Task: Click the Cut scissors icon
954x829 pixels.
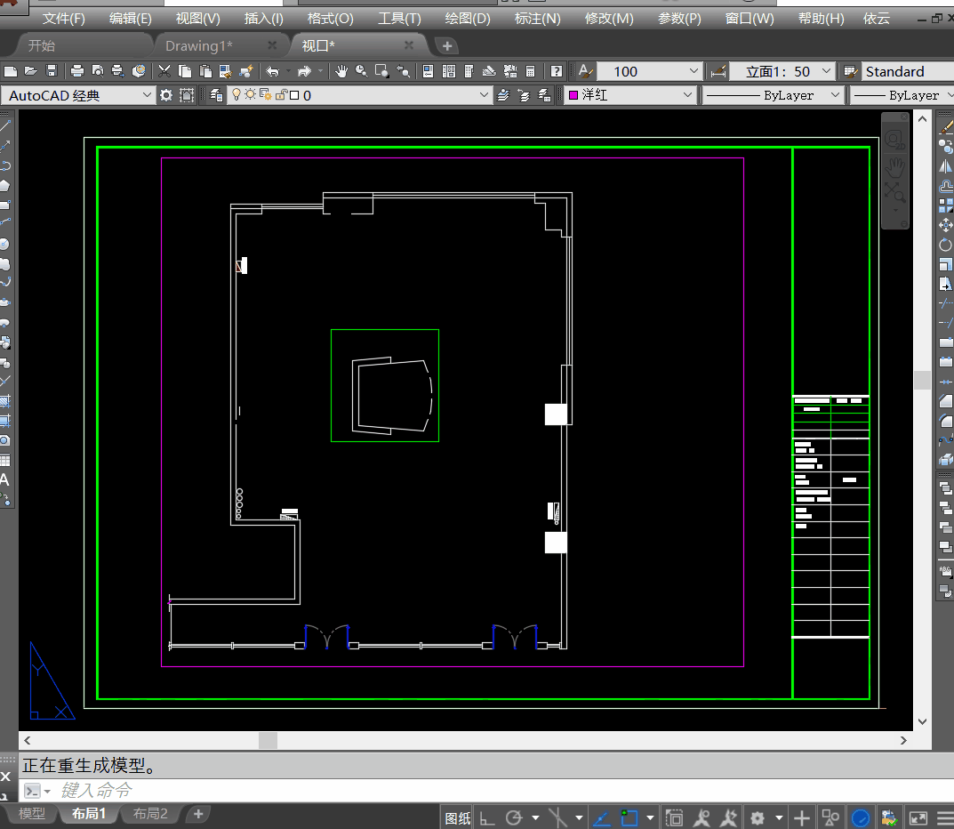Action: [164, 71]
